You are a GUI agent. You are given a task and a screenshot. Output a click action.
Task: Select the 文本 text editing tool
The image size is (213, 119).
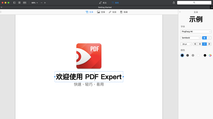[89, 12]
